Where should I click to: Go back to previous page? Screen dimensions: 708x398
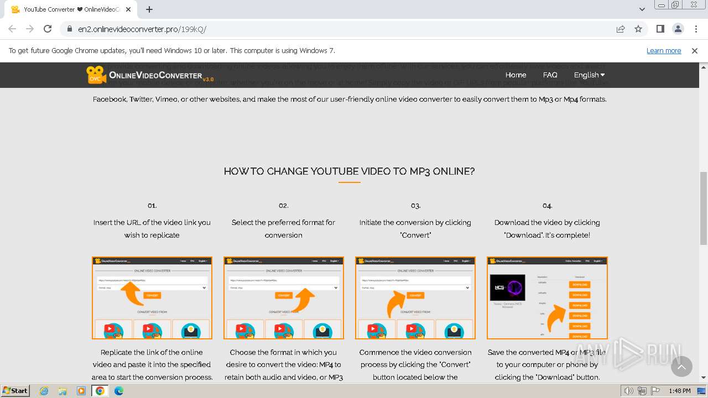coord(12,29)
